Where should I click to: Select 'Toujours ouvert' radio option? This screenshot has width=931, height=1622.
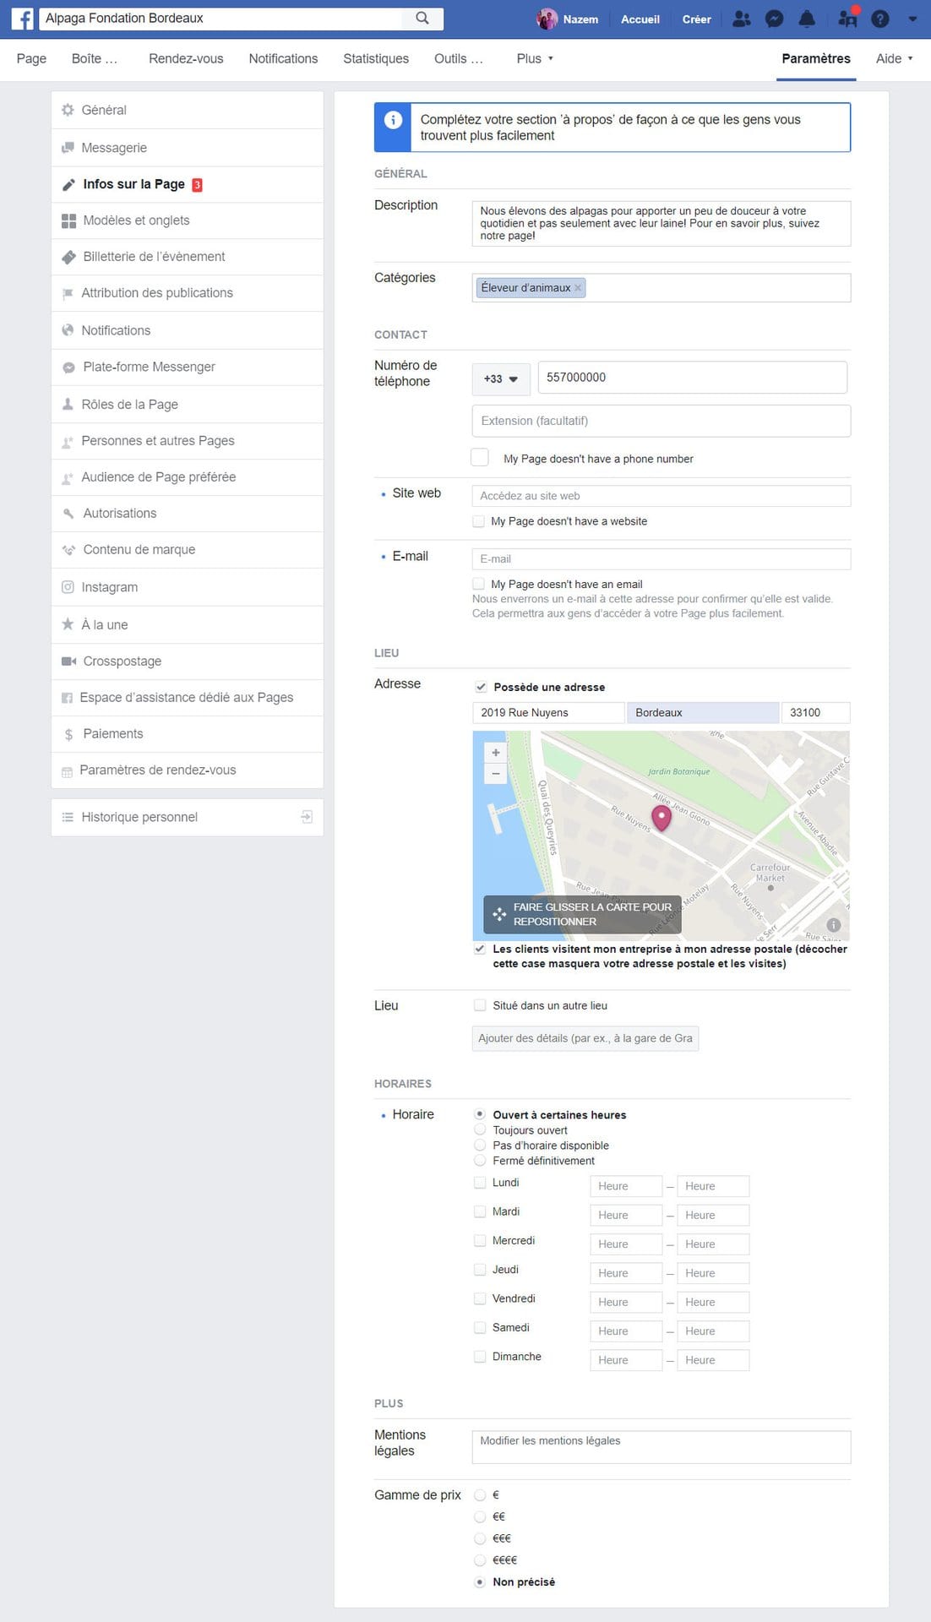[x=480, y=1130]
